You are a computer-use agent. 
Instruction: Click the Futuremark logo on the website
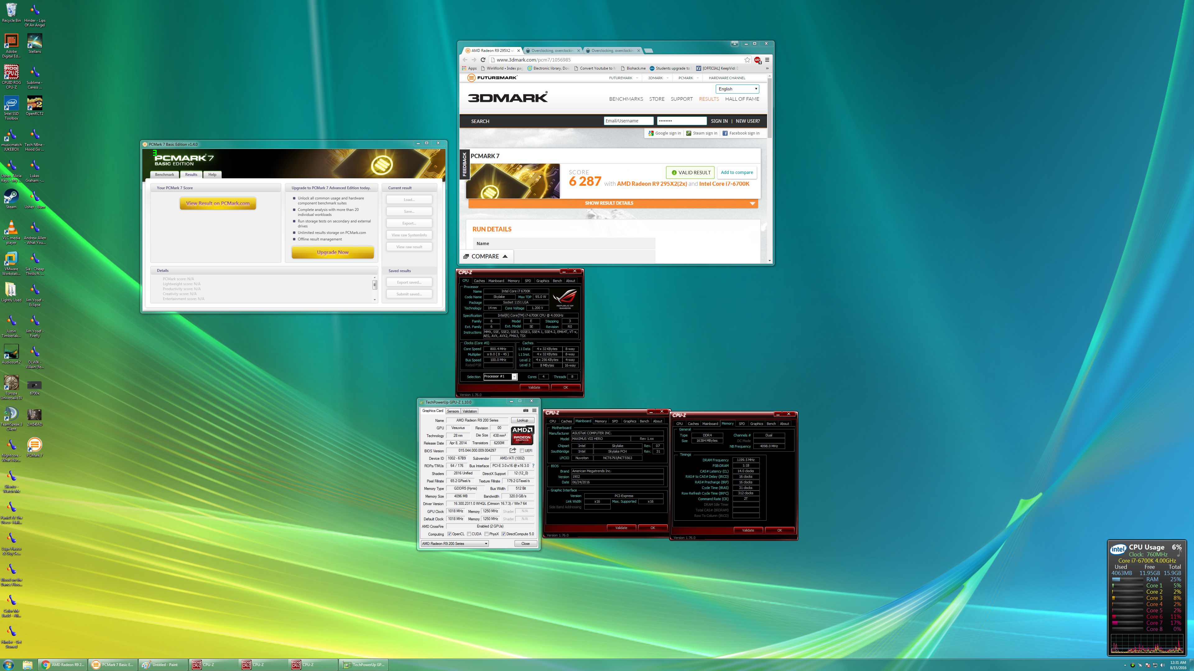[492, 78]
